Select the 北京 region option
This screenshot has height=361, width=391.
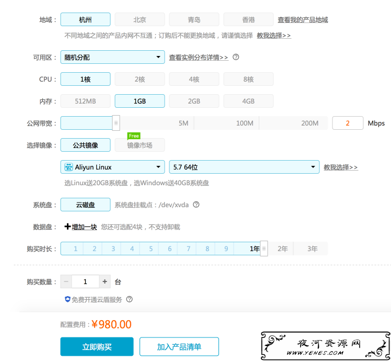pos(140,19)
